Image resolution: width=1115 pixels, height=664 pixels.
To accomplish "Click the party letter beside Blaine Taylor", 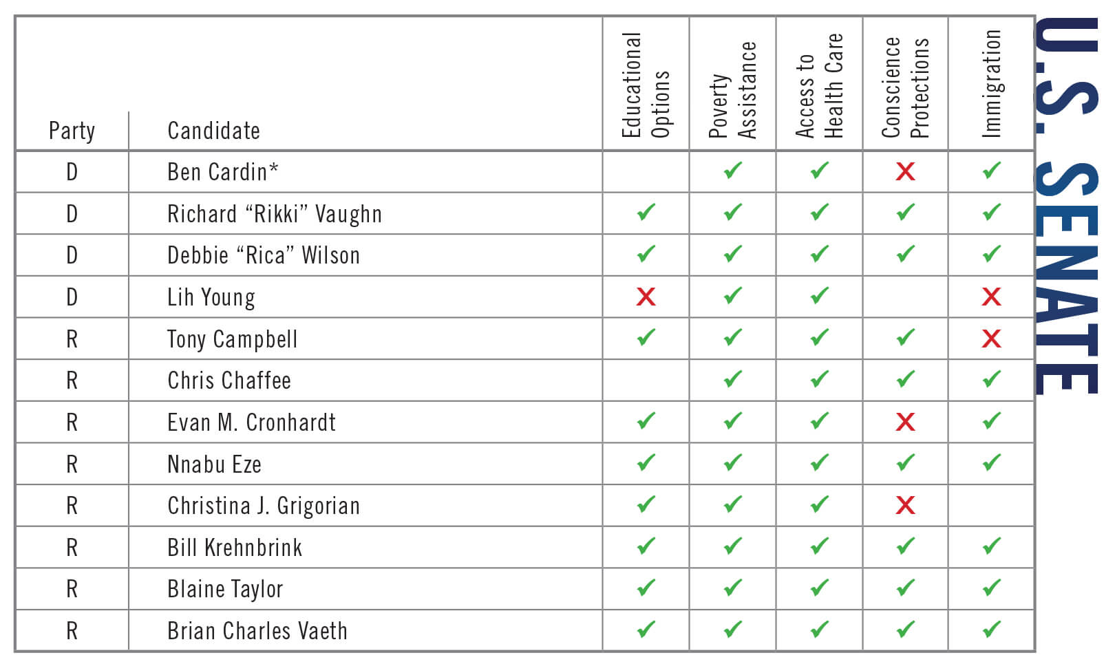I will 72,590.
